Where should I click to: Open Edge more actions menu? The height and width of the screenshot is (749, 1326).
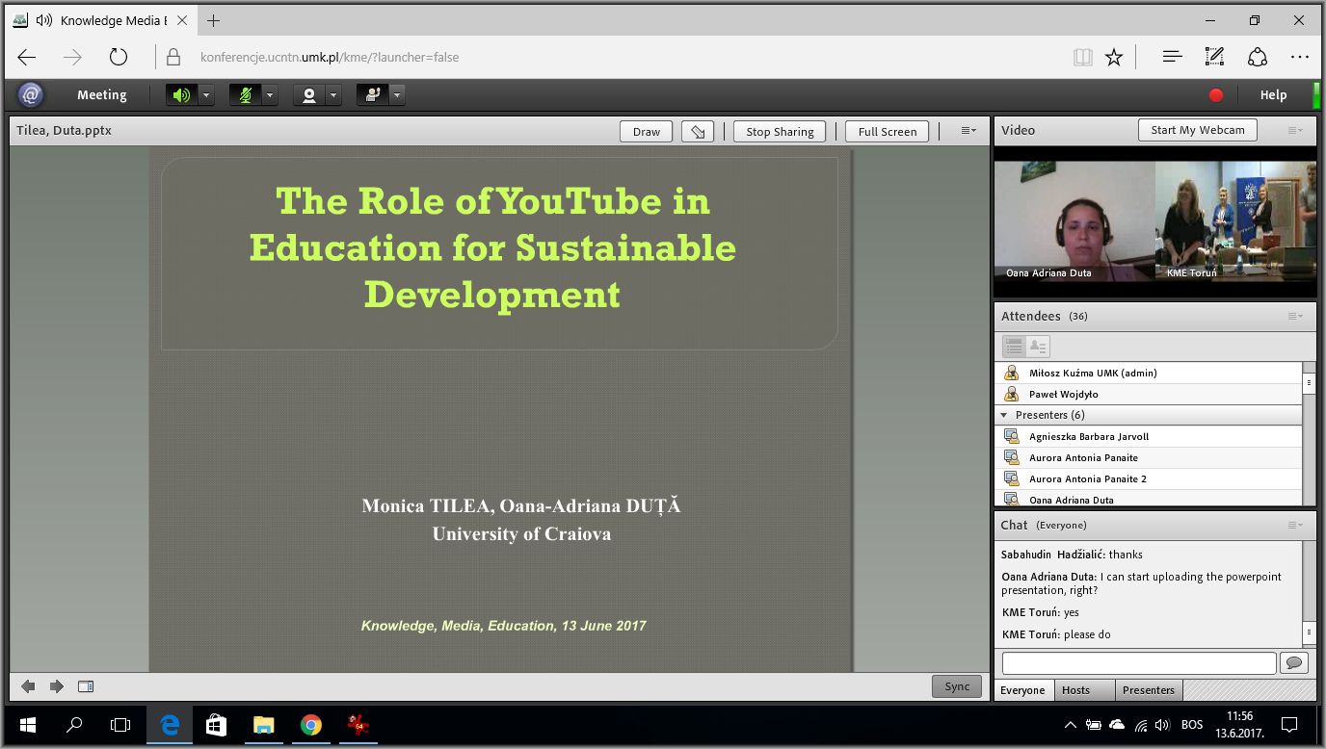pos(1301,57)
